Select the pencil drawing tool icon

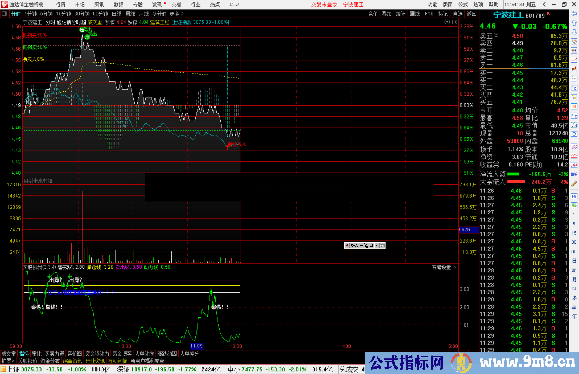[574, 184]
